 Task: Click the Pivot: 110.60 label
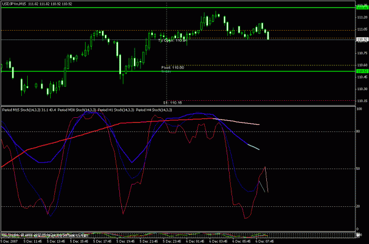pyautogui.click(x=172, y=68)
